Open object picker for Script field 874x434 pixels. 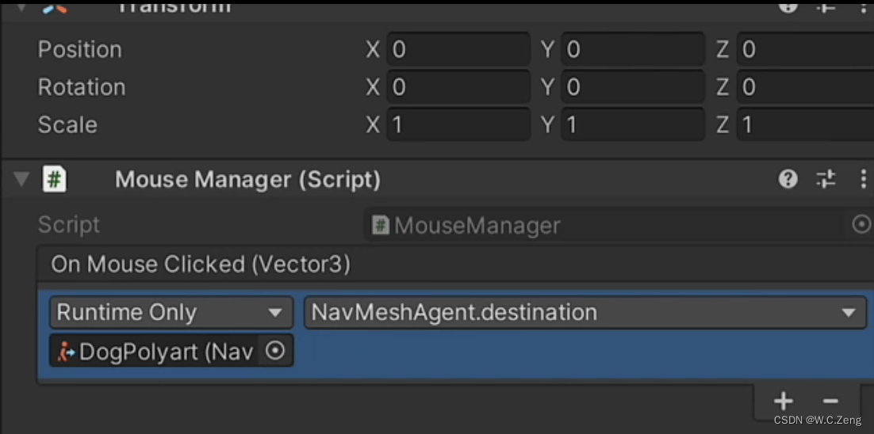point(861,225)
